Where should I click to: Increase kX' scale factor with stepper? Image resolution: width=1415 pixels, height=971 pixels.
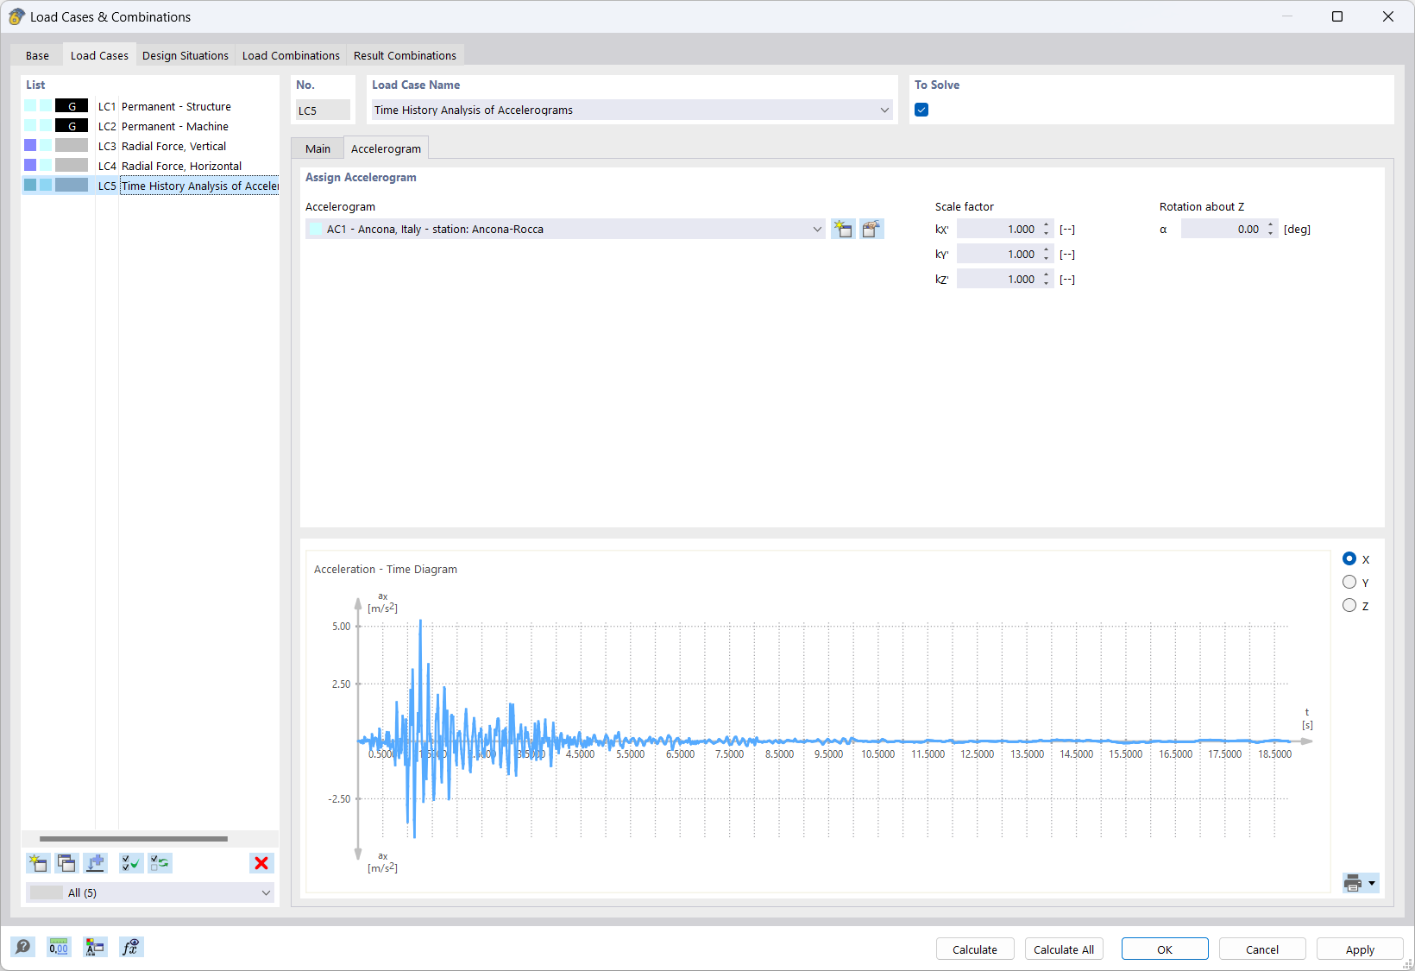click(1046, 224)
